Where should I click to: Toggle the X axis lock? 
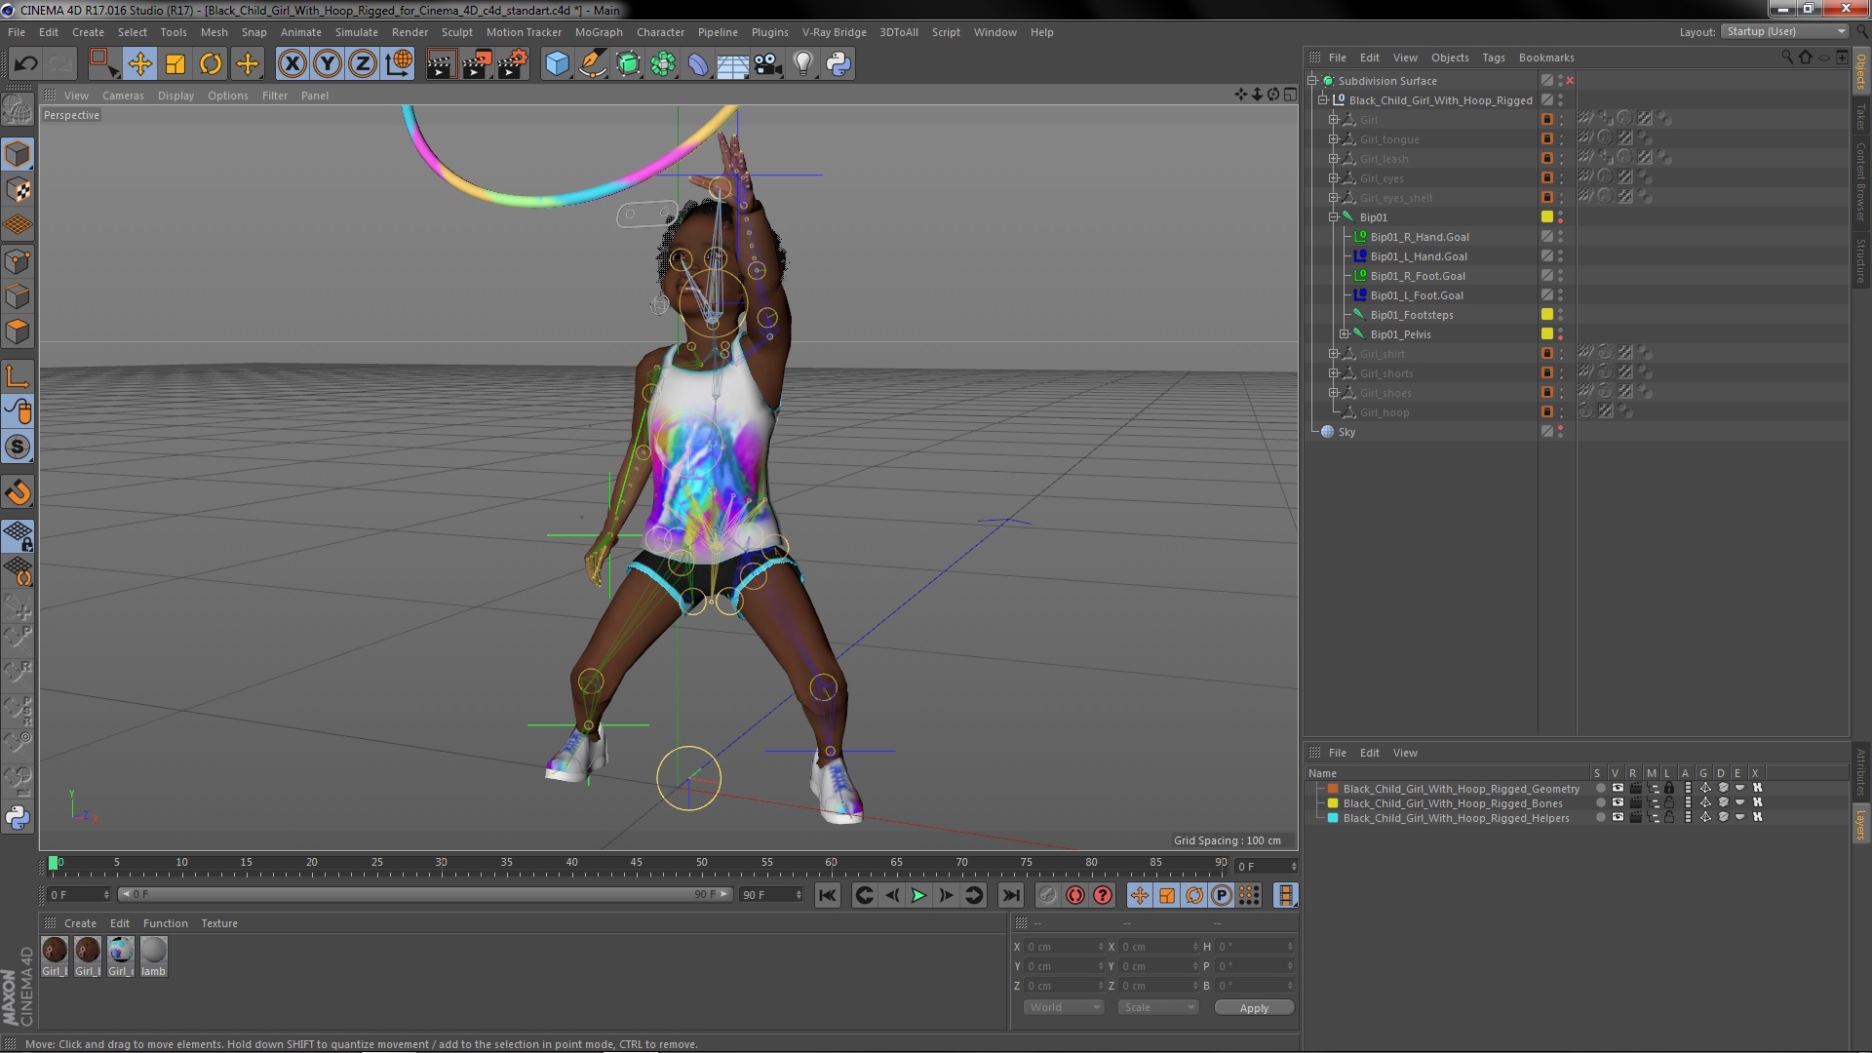tap(292, 64)
